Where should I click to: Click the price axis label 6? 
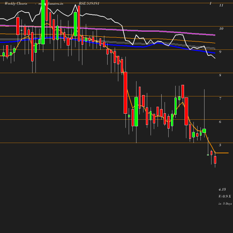click(220, 122)
